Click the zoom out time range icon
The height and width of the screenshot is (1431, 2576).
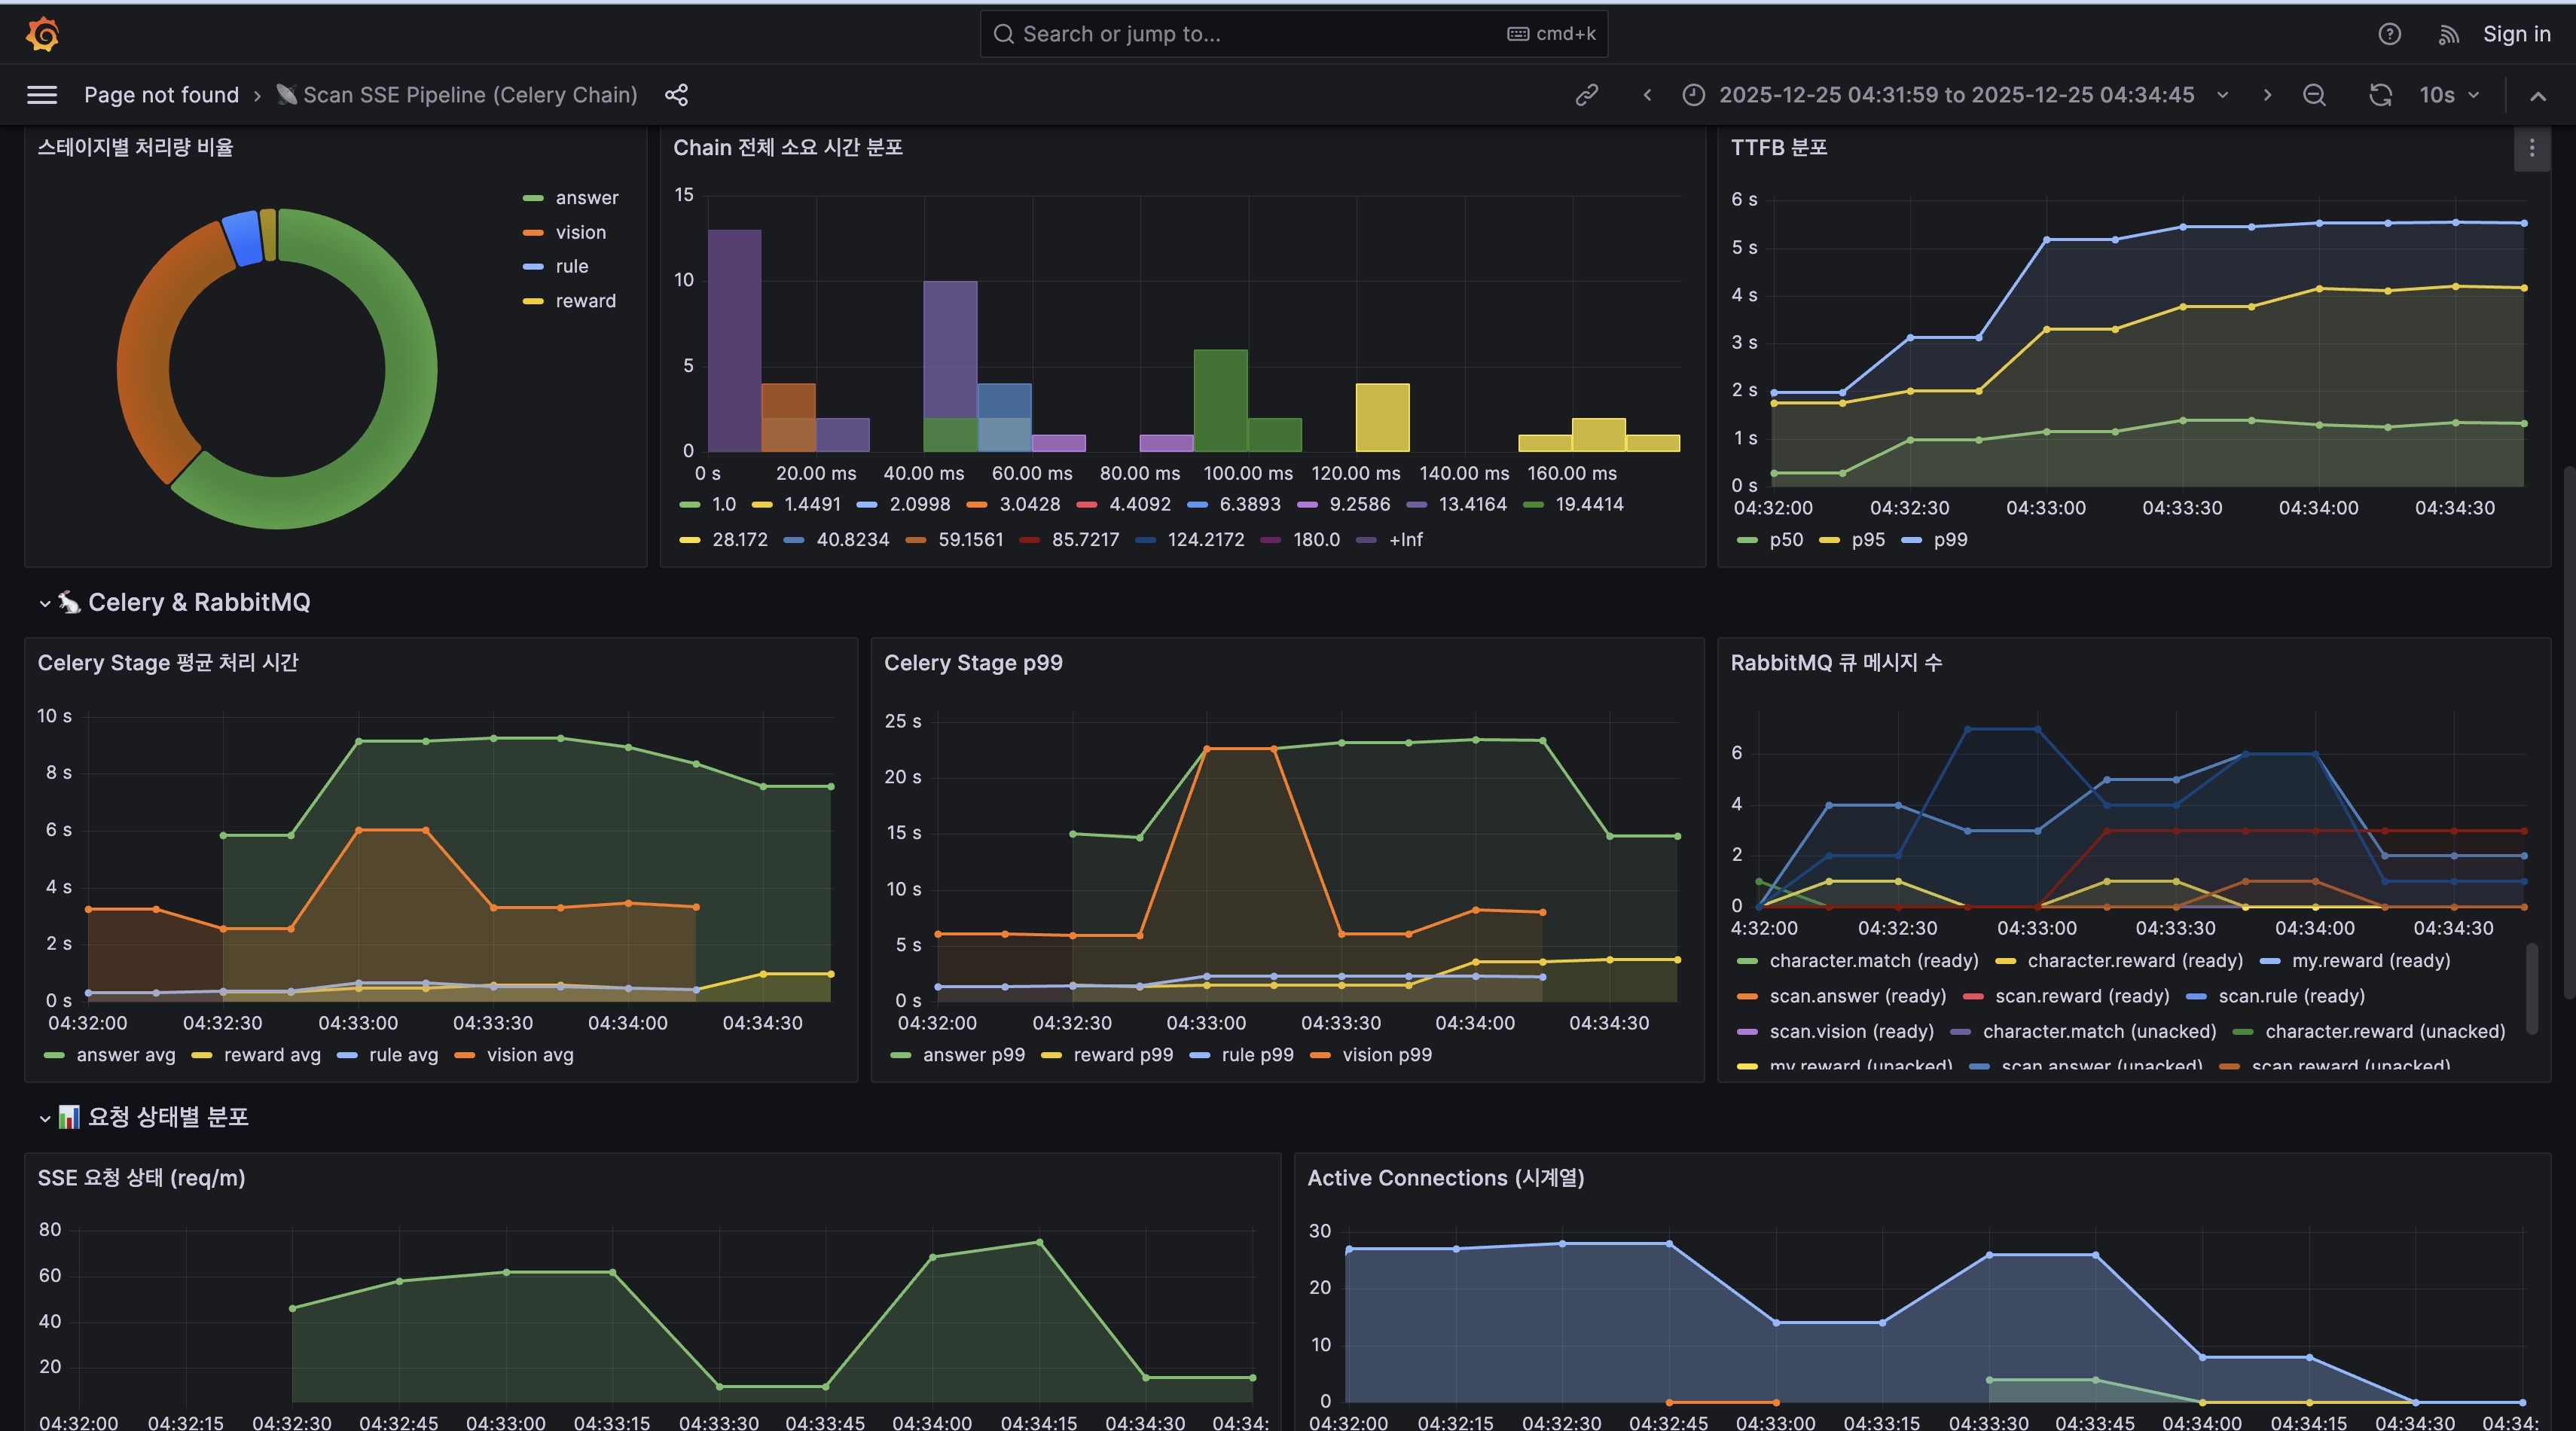(2314, 95)
